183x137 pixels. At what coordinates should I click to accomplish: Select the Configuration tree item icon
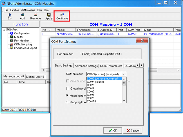pos(12,33)
